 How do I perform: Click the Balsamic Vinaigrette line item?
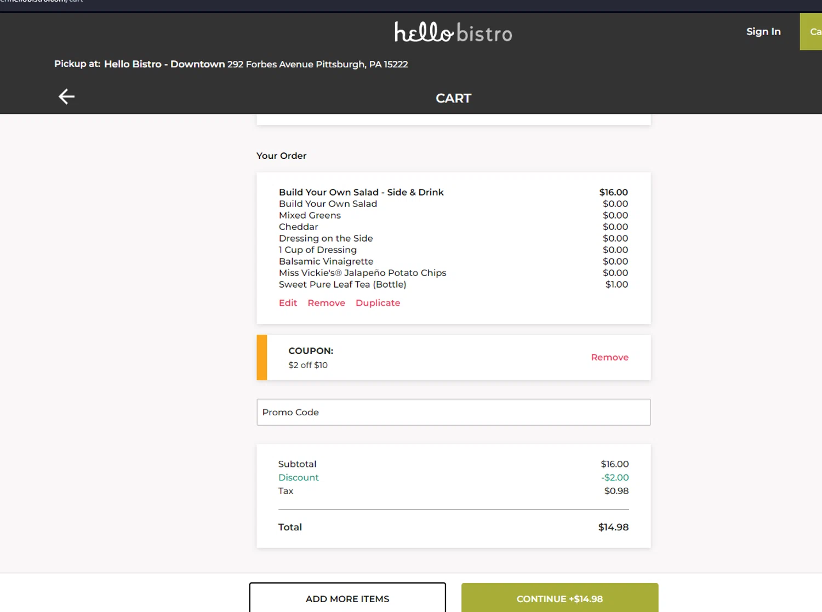click(326, 261)
